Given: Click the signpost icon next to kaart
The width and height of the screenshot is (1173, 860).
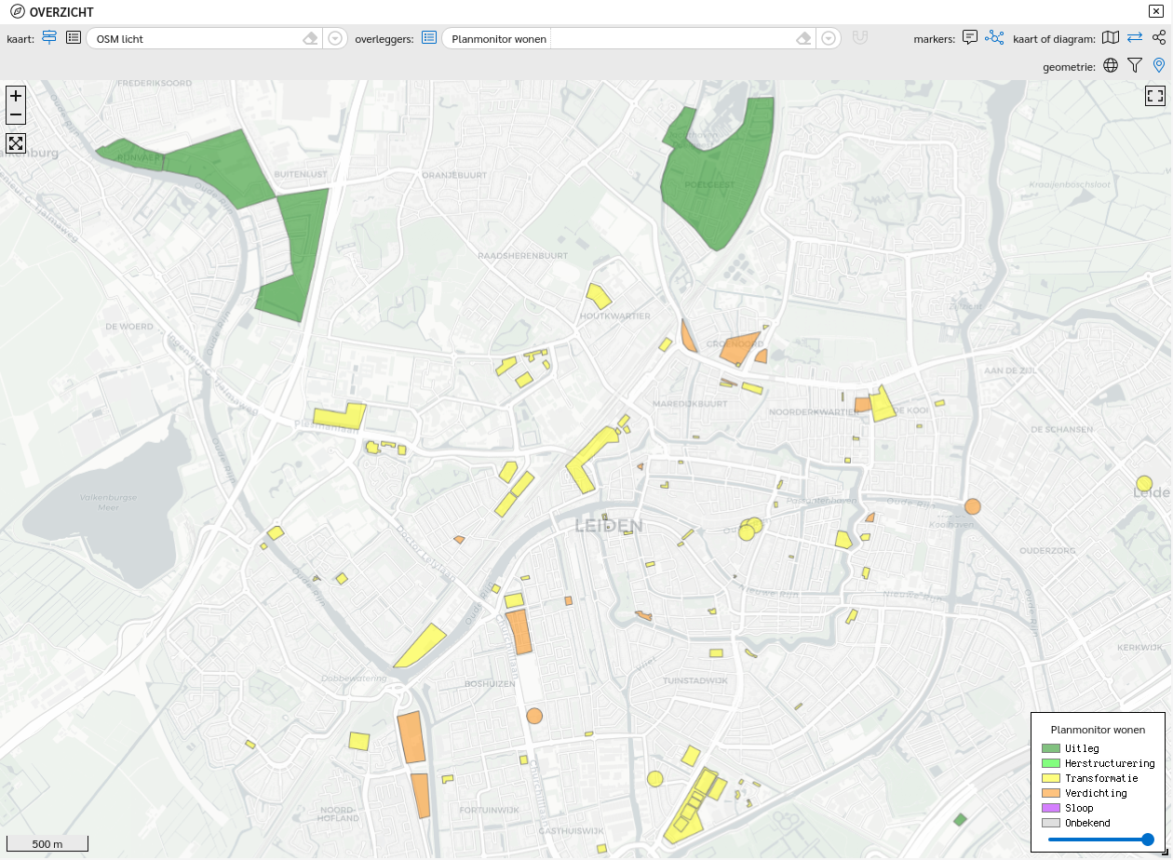Looking at the screenshot, I should [49, 38].
